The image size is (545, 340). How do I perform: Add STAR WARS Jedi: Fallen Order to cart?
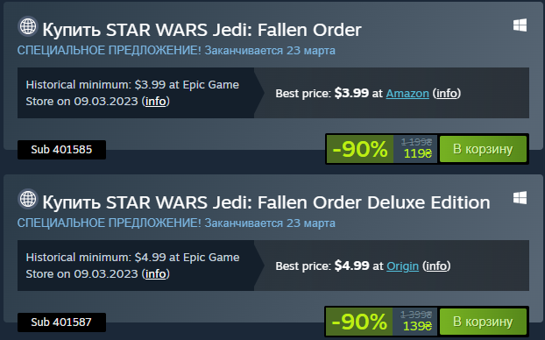483,149
